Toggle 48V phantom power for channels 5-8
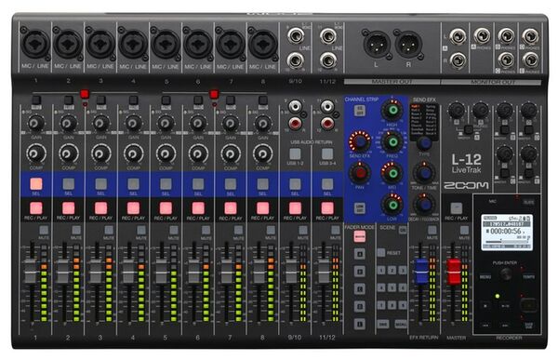Screen dimensions: 558x360 pos(214,94)
